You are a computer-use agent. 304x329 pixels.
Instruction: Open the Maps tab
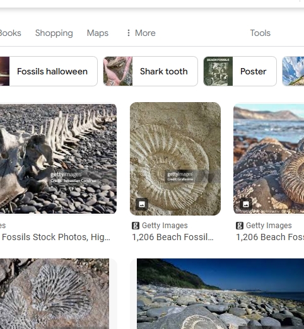(x=98, y=33)
